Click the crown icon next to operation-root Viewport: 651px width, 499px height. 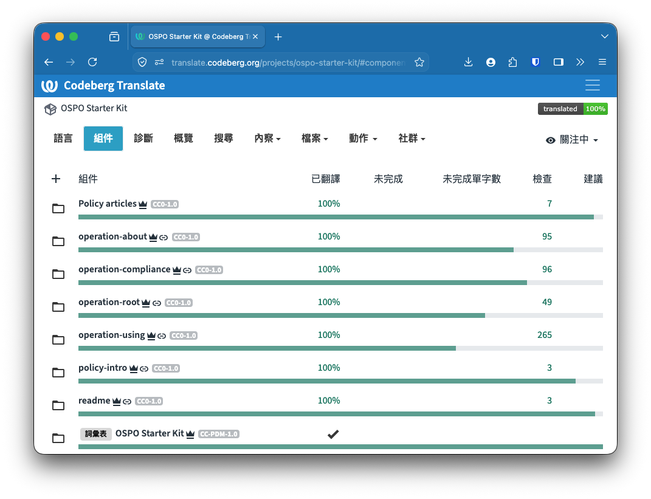[x=146, y=303]
